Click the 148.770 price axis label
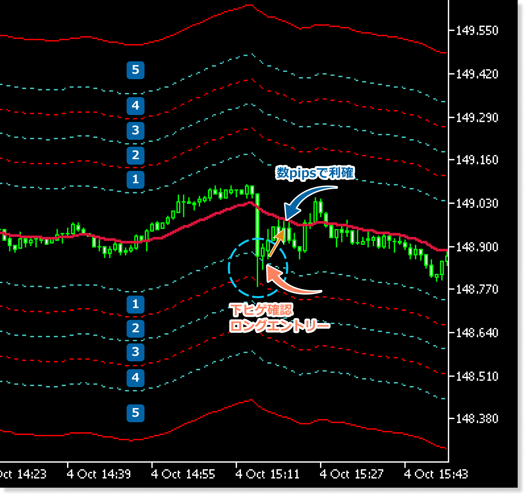 click(x=477, y=289)
